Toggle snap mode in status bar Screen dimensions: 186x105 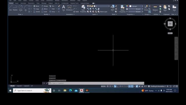click(x=110, y=86)
